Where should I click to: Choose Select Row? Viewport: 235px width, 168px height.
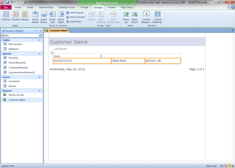pyautogui.click(x=74, y=22)
